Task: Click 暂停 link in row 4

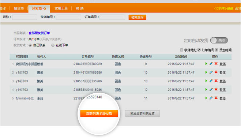Action: (223, 90)
